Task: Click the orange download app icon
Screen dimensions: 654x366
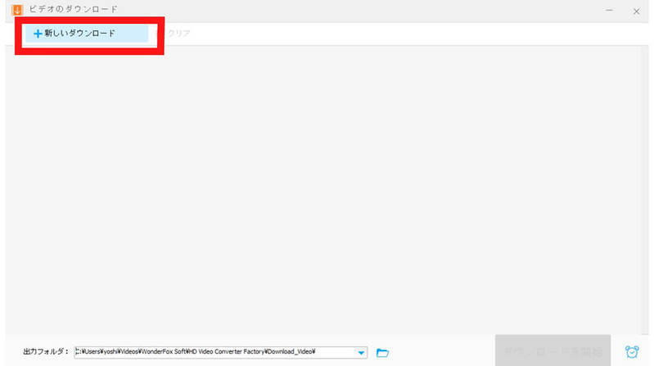Action: (x=17, y=10)
